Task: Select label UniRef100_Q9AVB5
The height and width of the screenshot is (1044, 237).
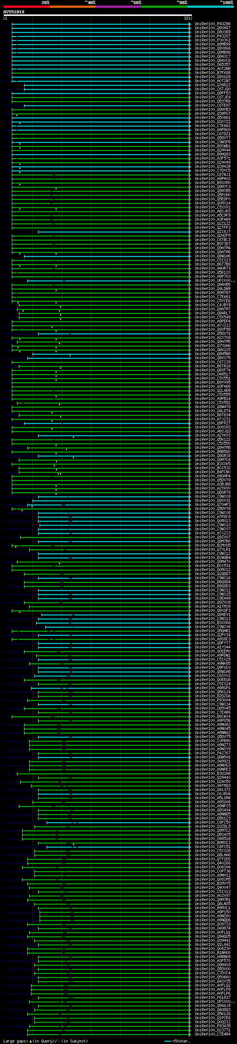Action: [x=213, y=284]
